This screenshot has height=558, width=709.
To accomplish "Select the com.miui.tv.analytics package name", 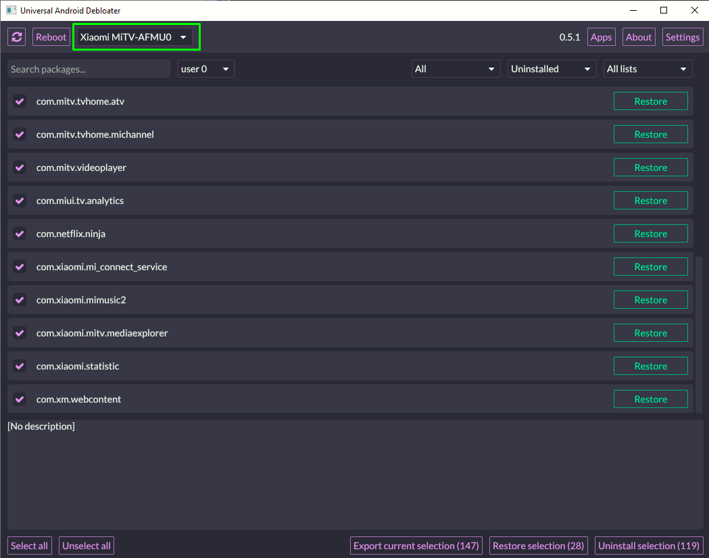I will [x=80, y=200].
